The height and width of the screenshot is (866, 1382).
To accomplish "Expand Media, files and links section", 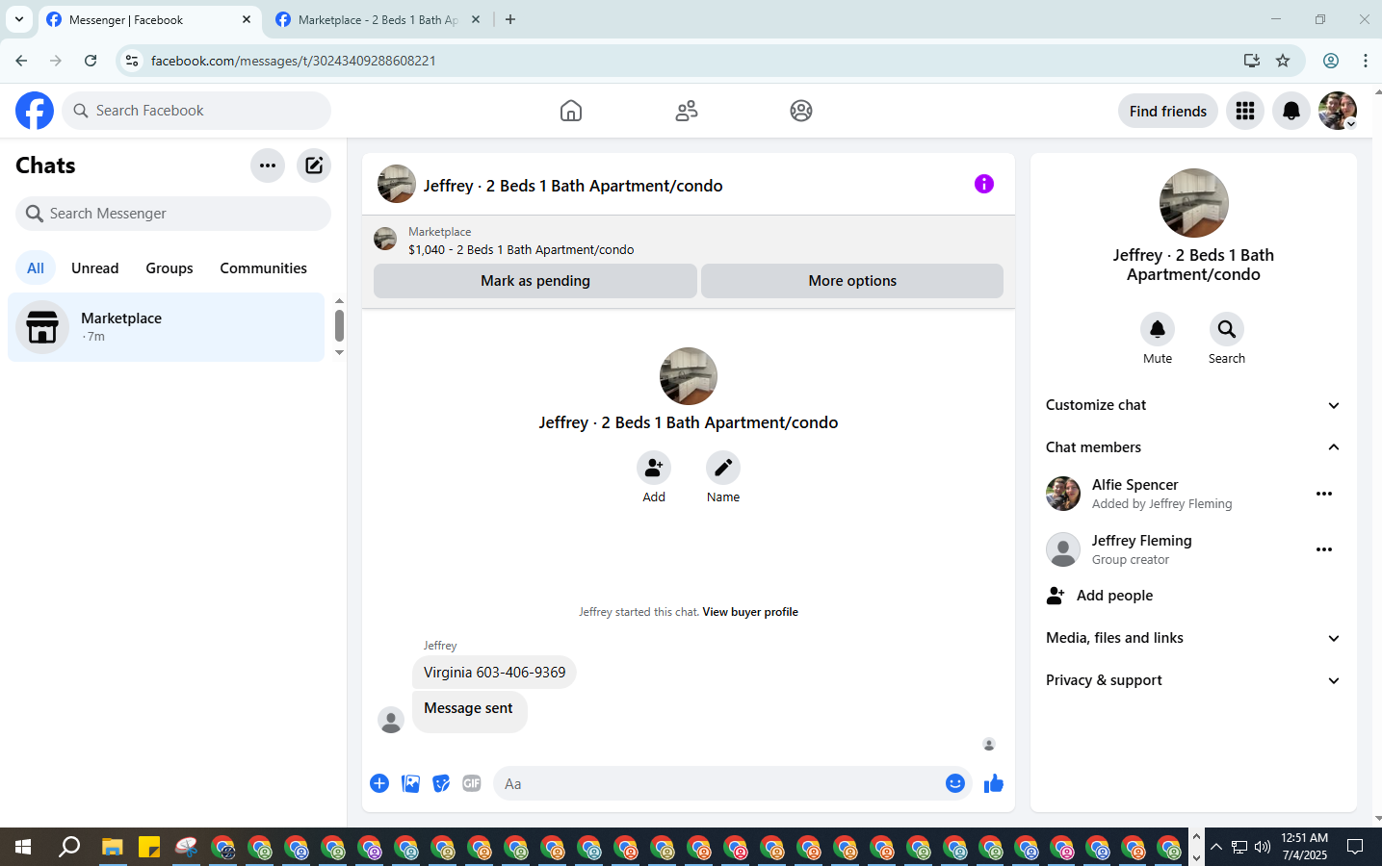I will pyautogui.click(x=1193, y=638).
